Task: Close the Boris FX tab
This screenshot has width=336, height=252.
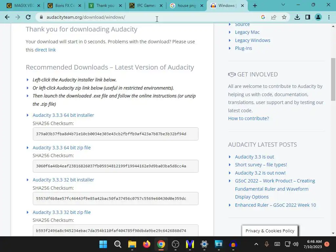Action: point(79,6)
